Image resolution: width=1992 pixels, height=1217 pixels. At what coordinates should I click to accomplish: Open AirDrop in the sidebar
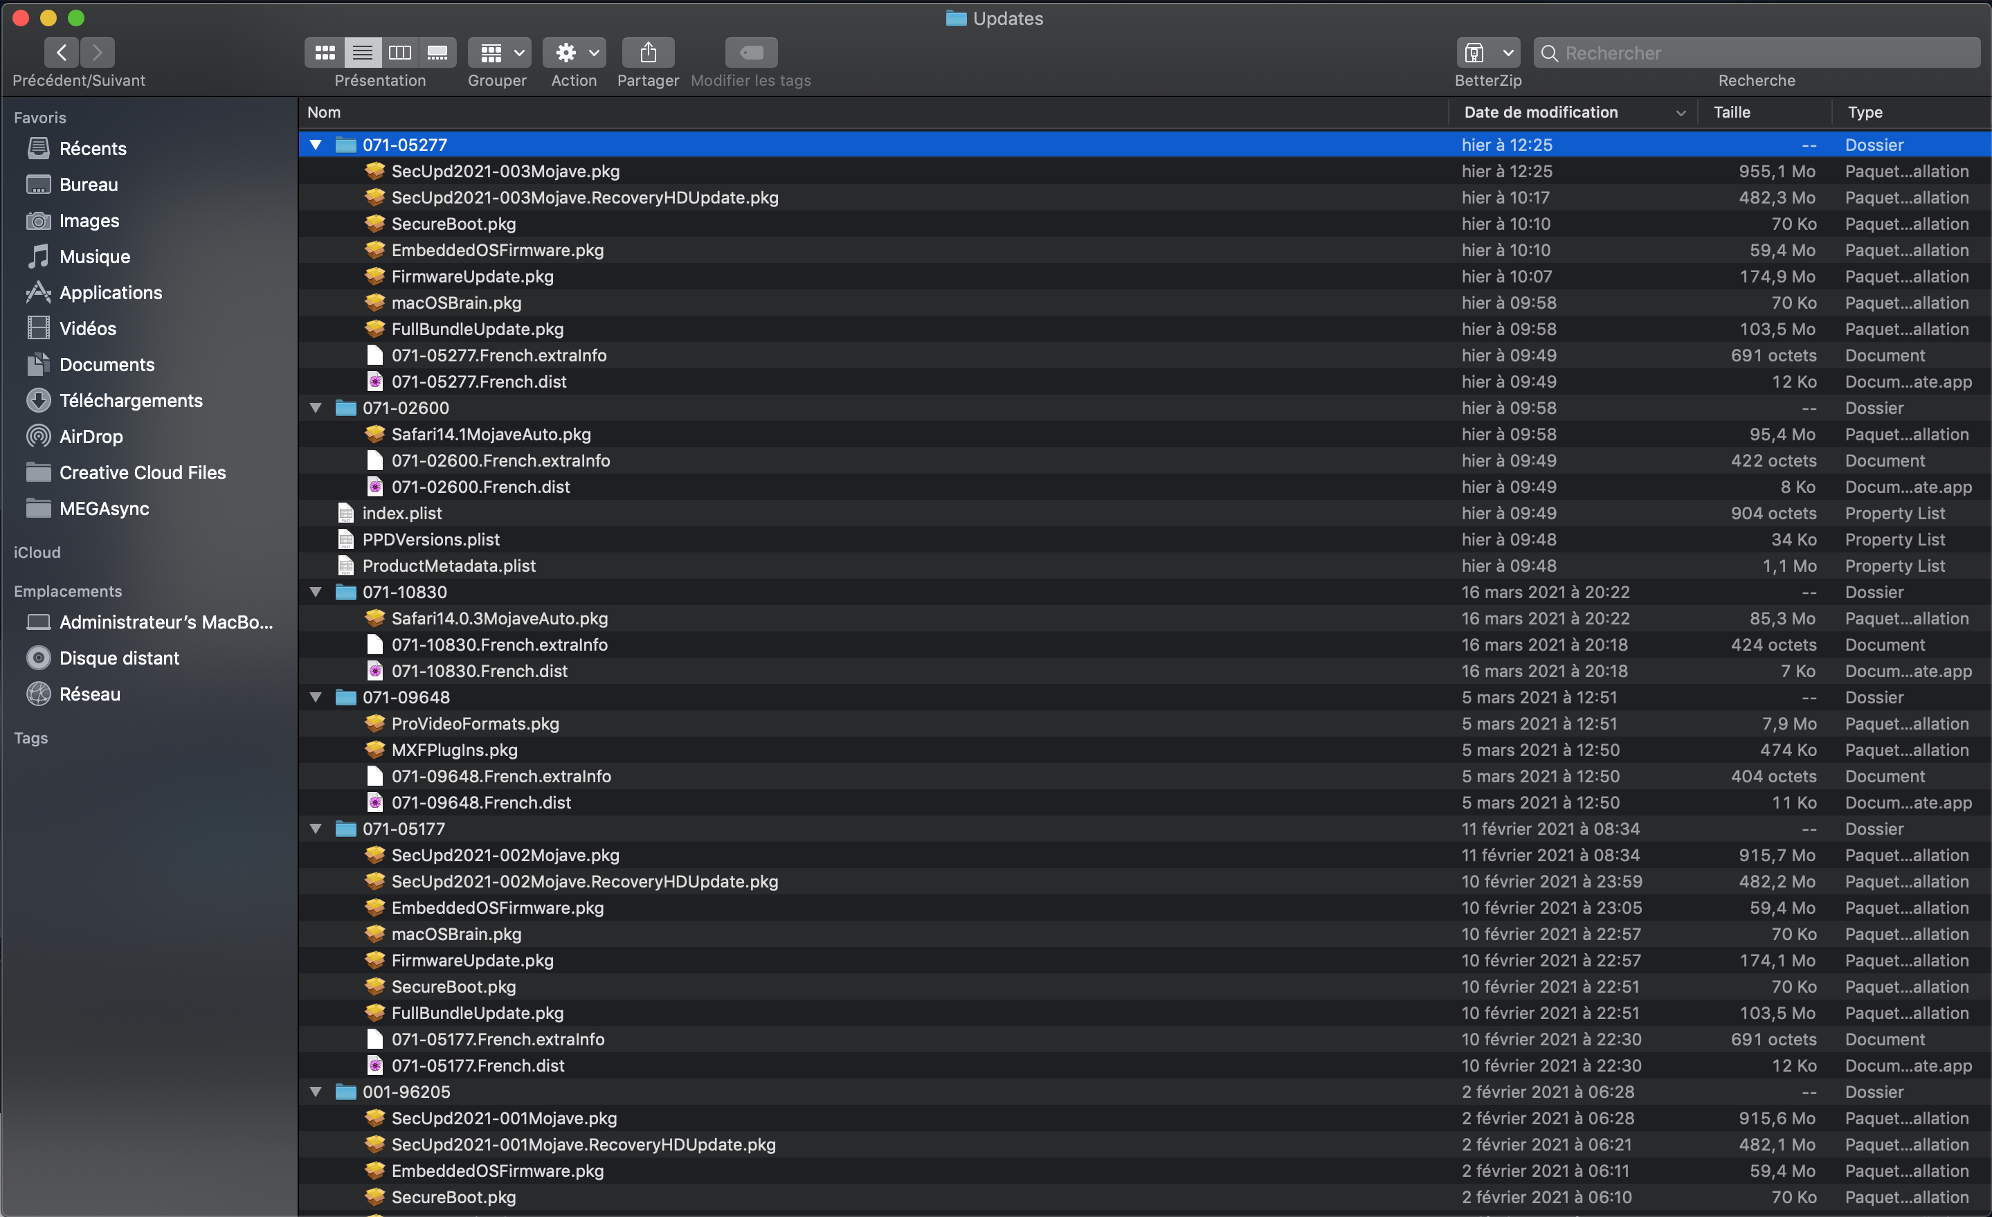coord(91,437)
